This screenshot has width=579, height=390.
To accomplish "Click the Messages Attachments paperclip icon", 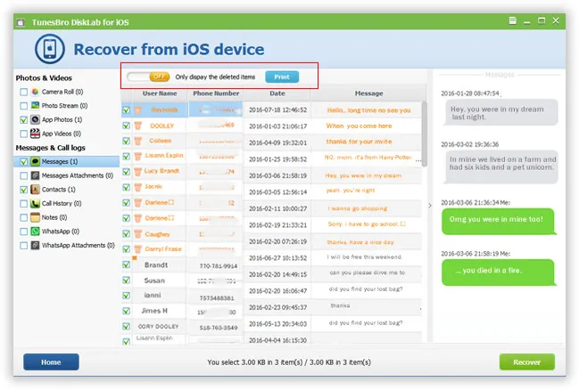I will click(x=35, y=175).
